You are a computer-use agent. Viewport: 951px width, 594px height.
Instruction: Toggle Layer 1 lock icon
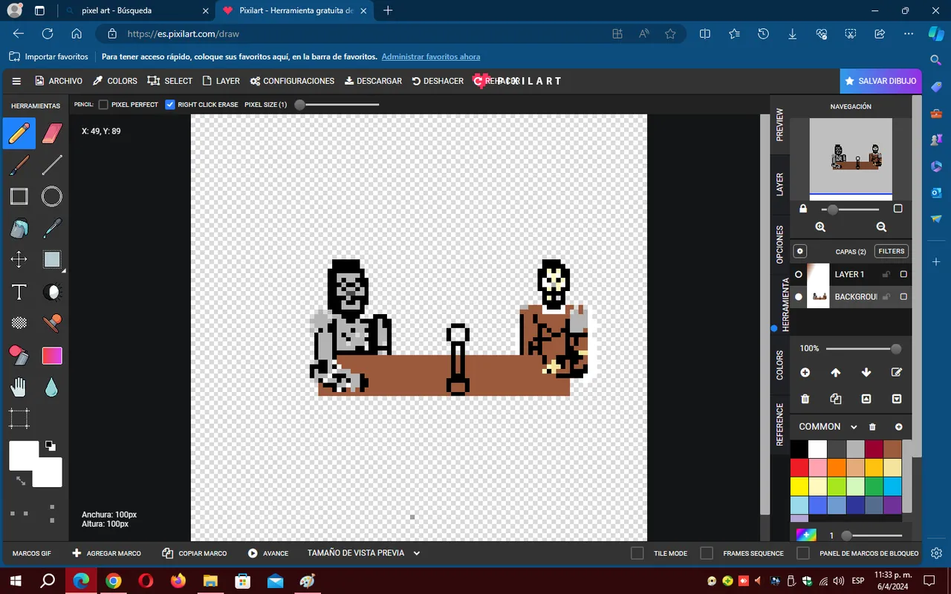pos(886,275)
